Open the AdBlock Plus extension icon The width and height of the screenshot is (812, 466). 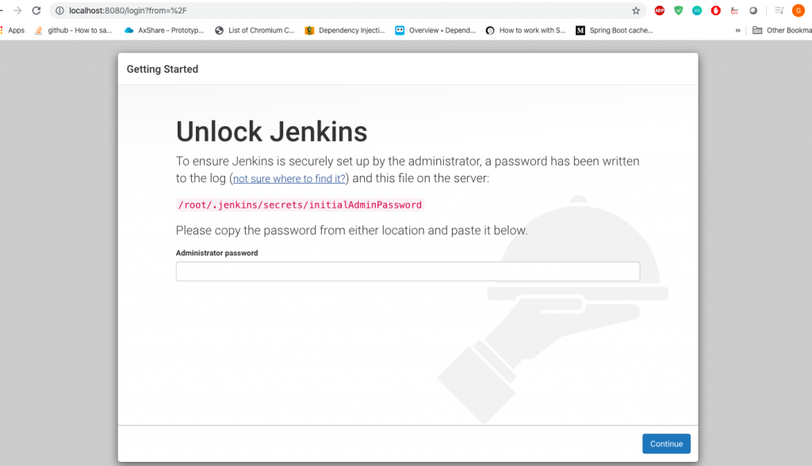[x=659, y=10]
